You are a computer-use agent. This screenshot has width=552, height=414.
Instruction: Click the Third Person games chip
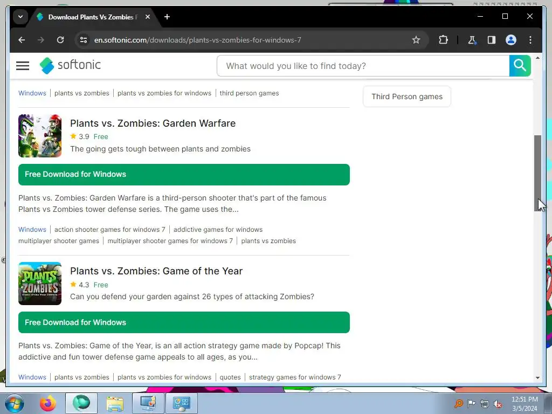pyautogui.click(x=407, y=96)
